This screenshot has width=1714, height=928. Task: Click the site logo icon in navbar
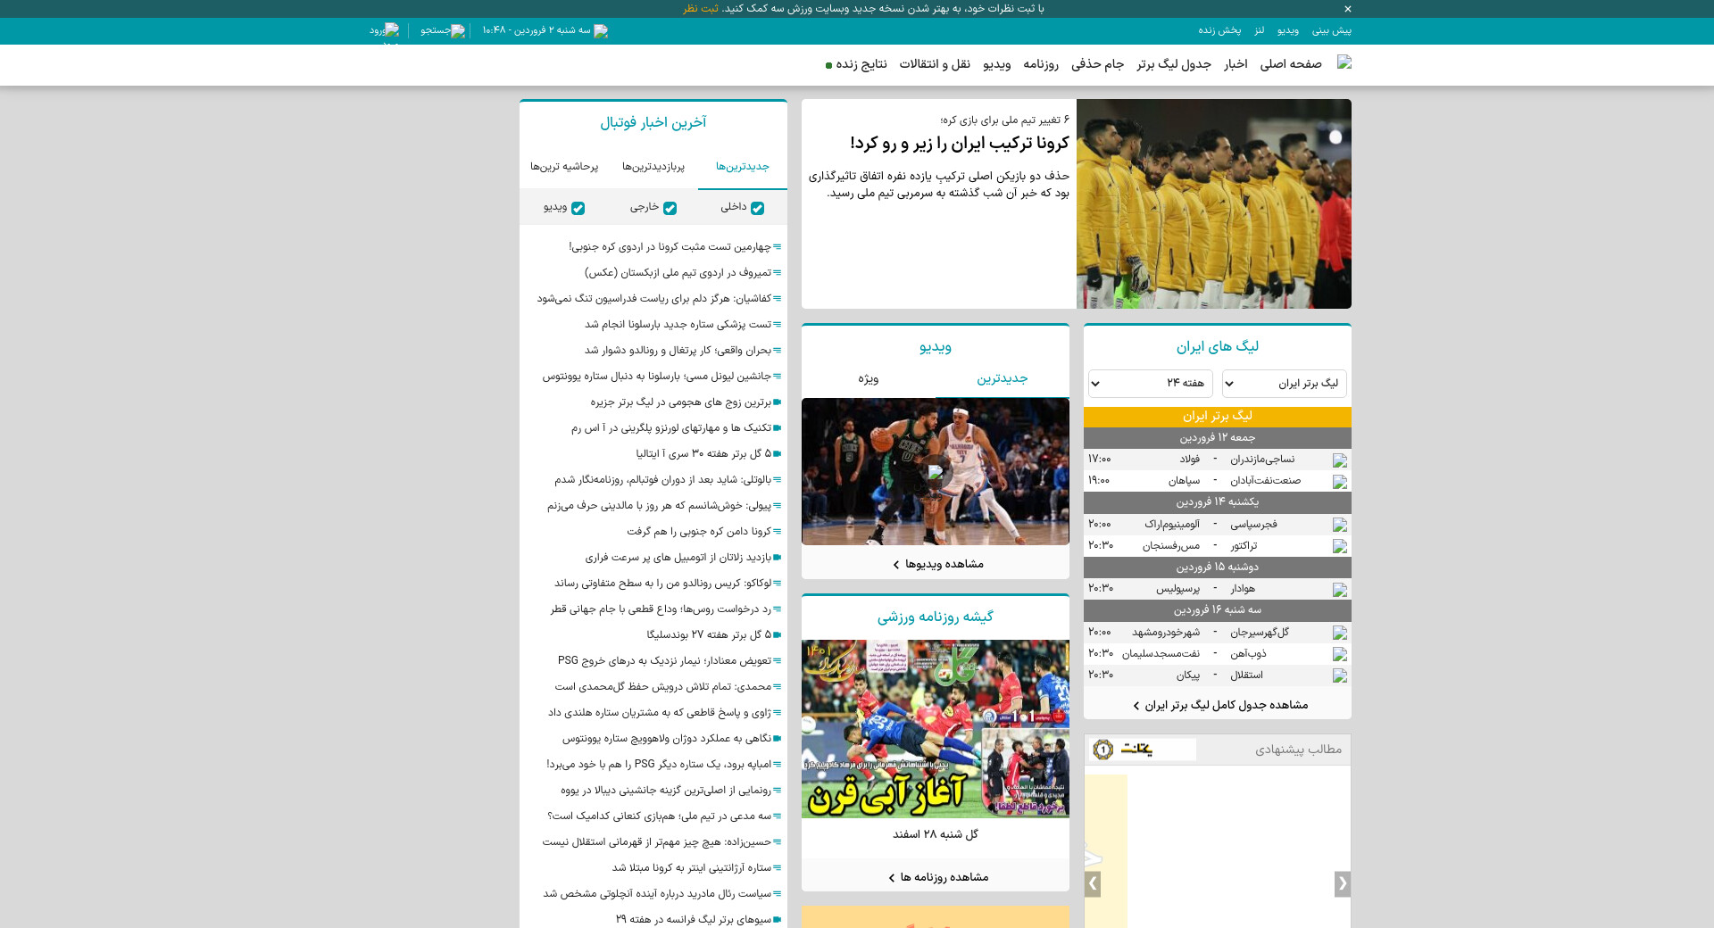click(x=1344, y=62)
